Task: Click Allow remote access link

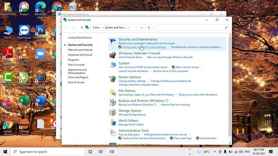Action: click(187, 67)
